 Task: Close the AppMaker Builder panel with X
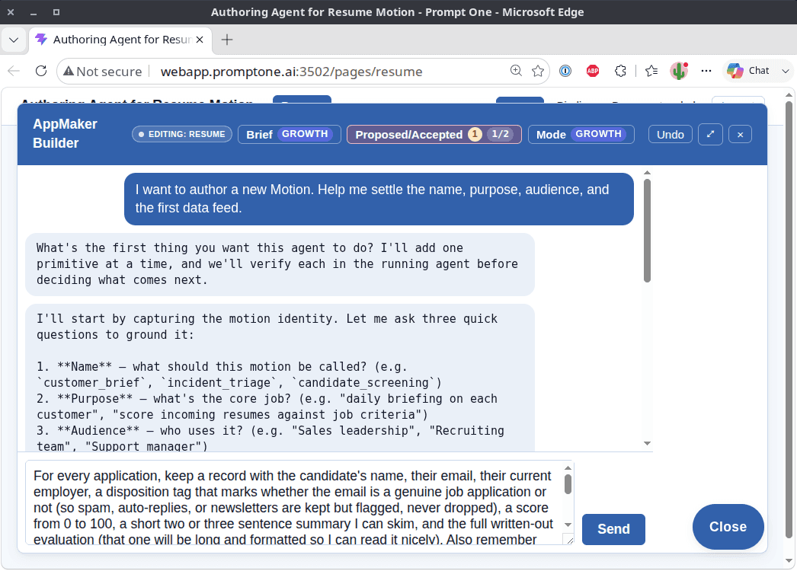740,135
